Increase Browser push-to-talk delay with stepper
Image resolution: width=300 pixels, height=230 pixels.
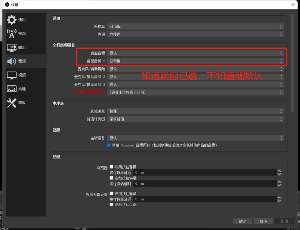coord(279,182)
